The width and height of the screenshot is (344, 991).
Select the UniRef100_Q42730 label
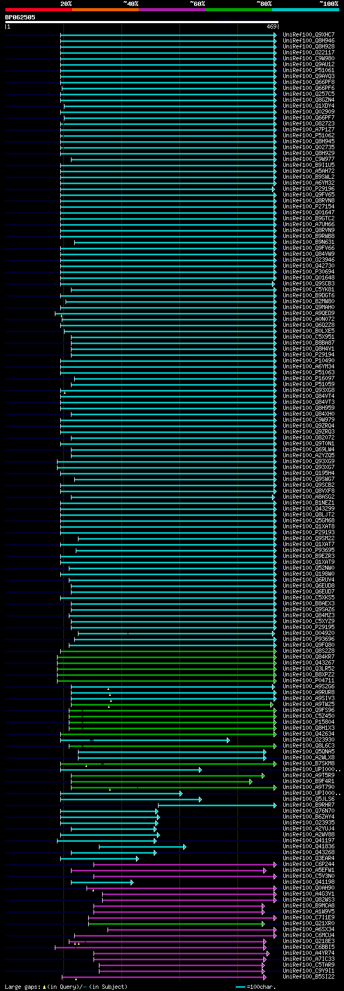pos(309,266)
